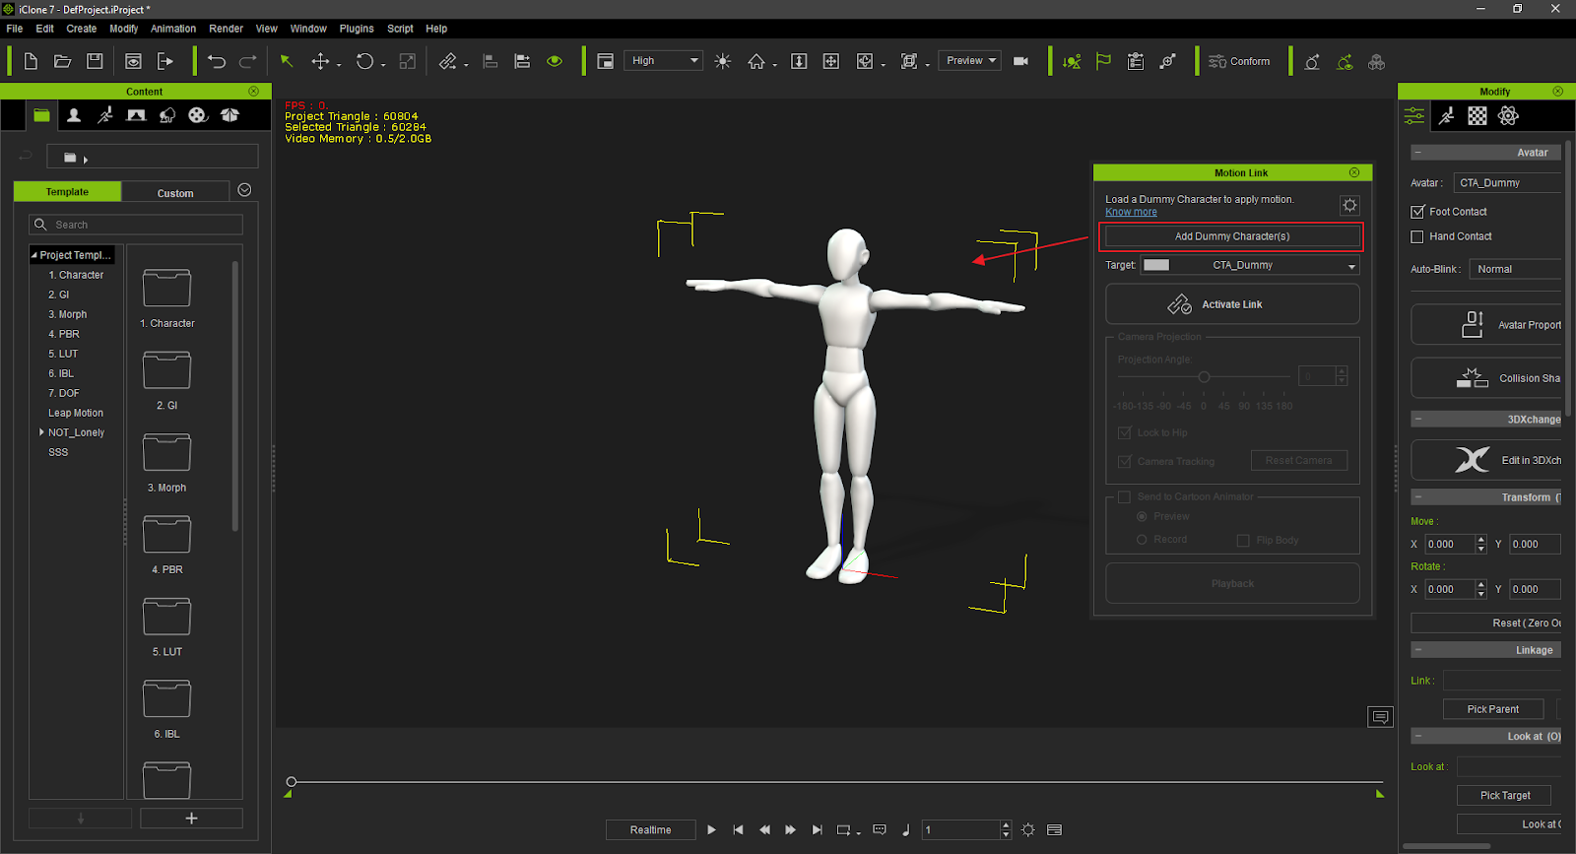Open the File menu

pyautogui.click(x=15, y=29)
